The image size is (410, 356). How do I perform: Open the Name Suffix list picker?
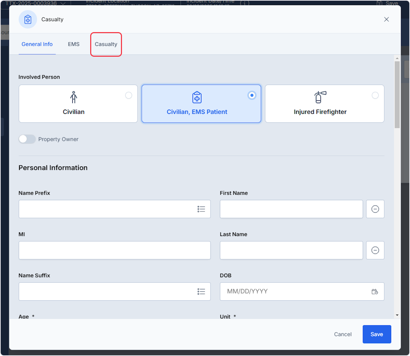(201, 291)
